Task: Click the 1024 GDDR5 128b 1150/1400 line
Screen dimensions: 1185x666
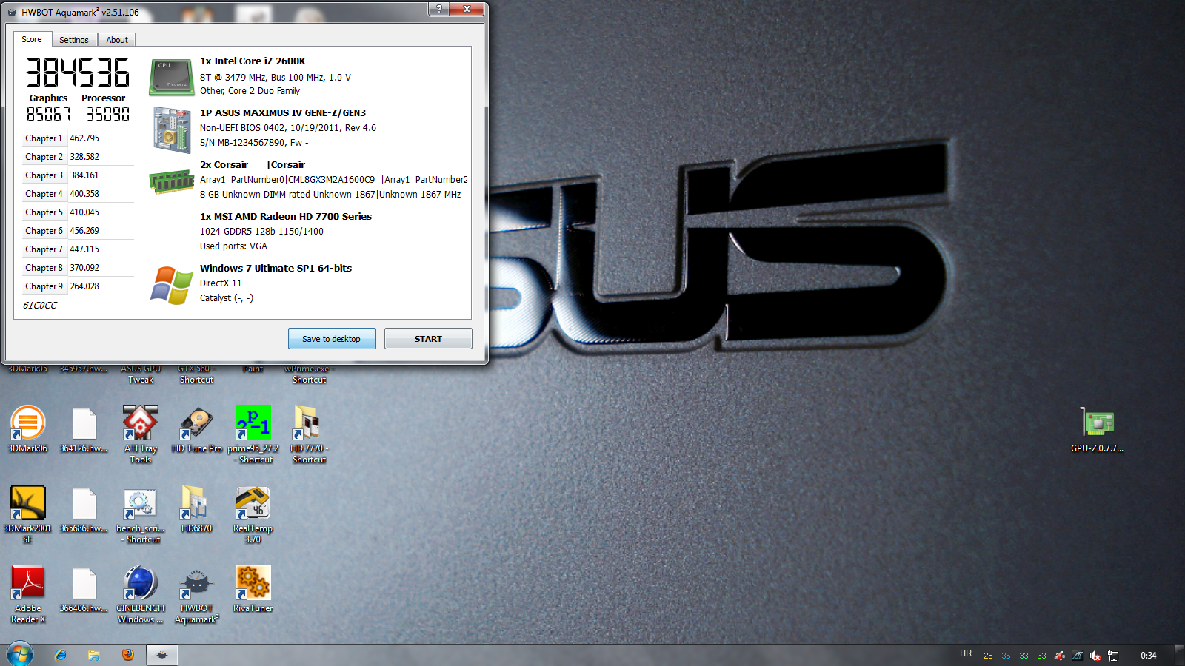Action: coord(261,232)
